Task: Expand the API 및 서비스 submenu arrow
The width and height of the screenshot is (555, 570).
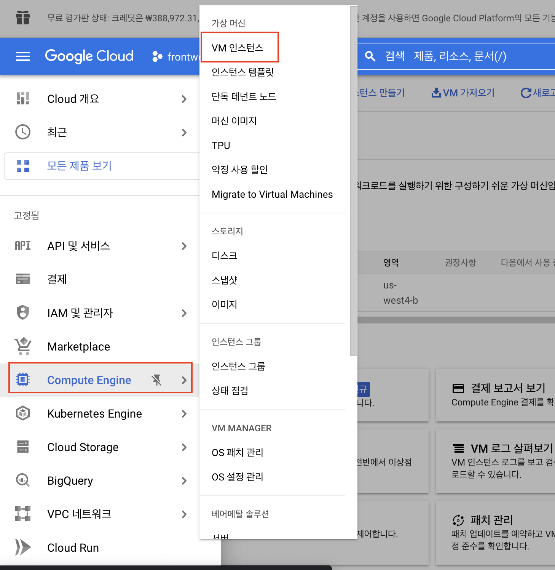Action: pyautogui.click(x=184, y=246)
